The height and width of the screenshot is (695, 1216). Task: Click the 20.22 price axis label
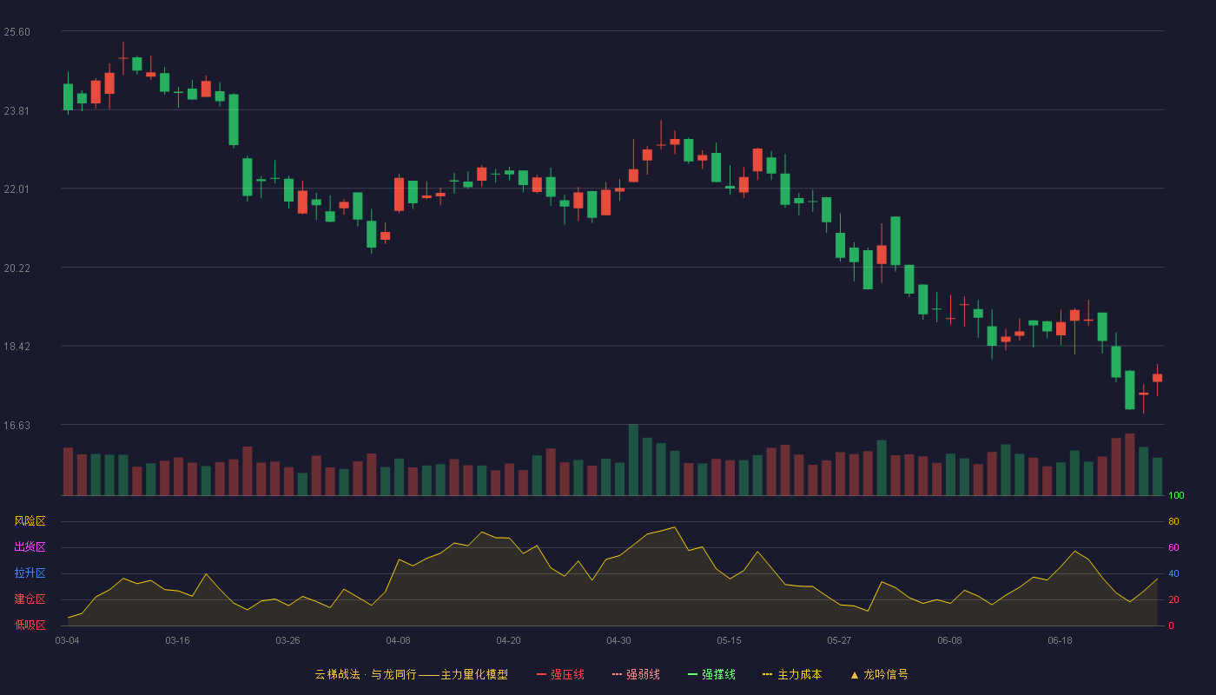tap(17, 268)
